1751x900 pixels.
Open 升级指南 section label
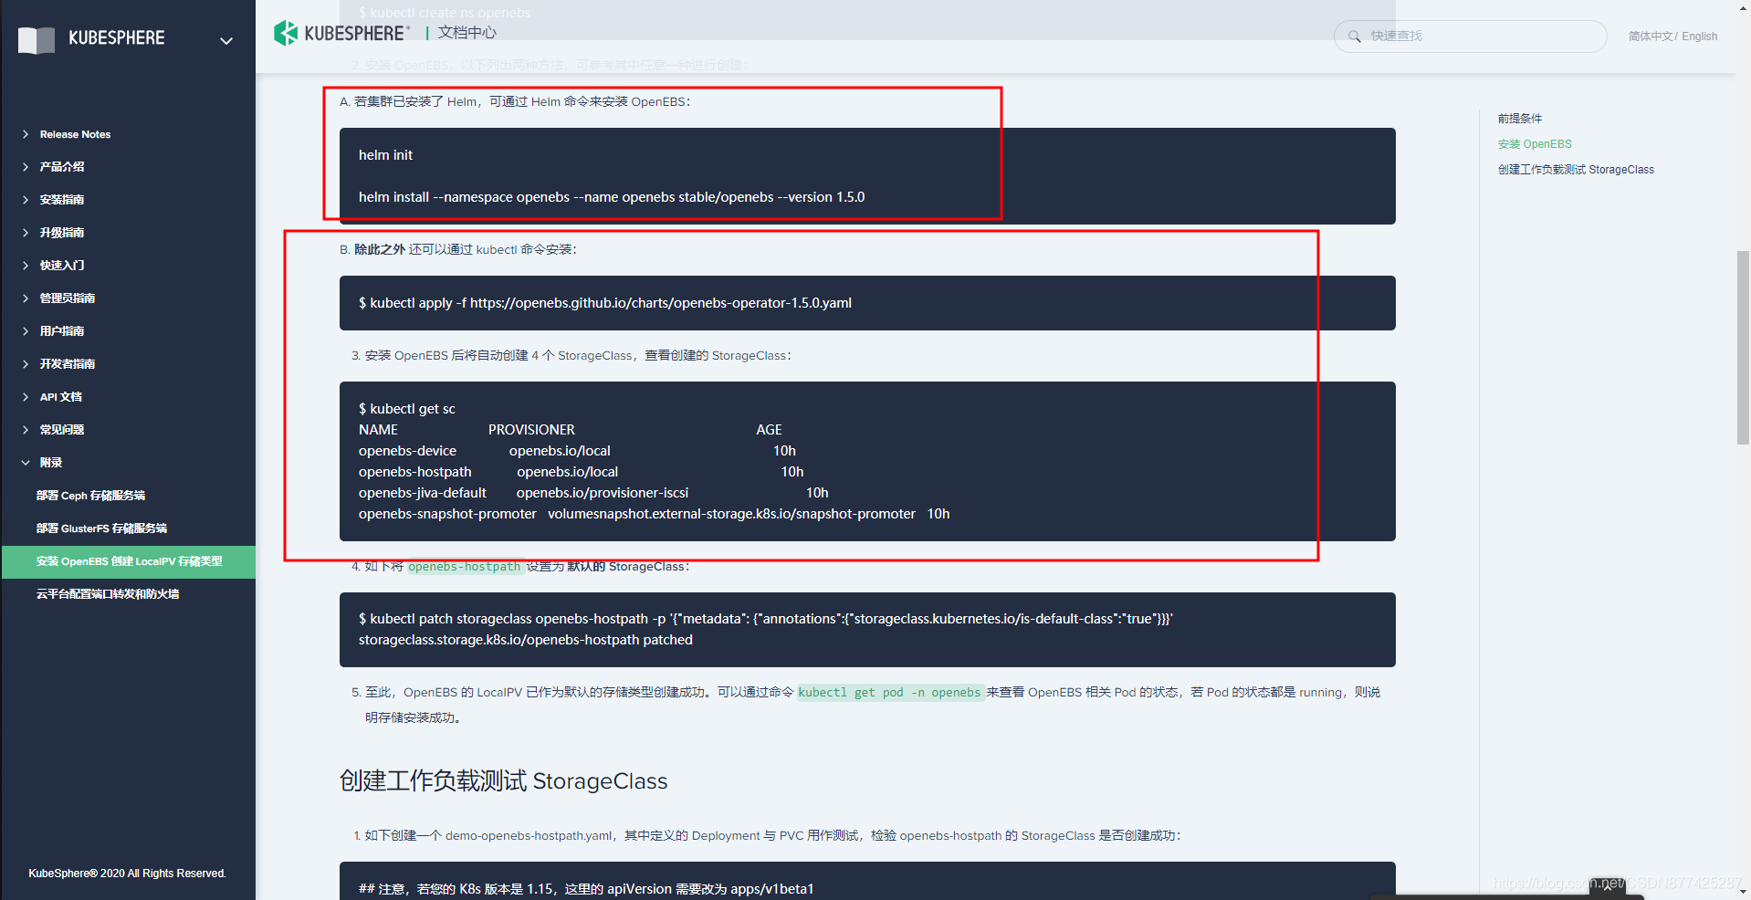tap(62, 233)
